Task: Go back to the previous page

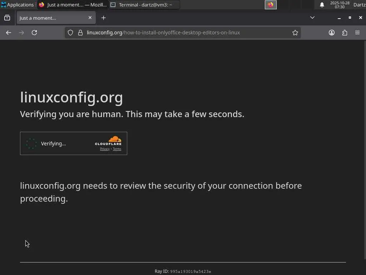Action: pyautogui.click(x=9, y=33)
